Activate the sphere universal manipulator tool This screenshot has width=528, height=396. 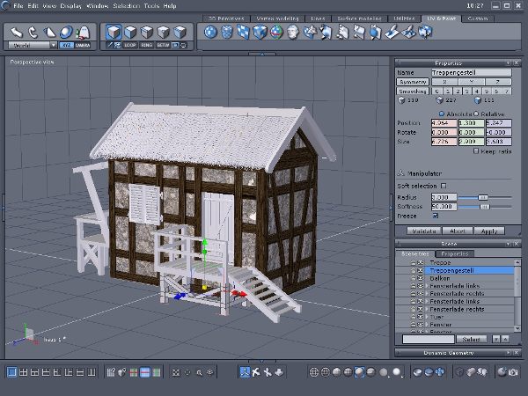pyautogui.click(x=66, y=33)
